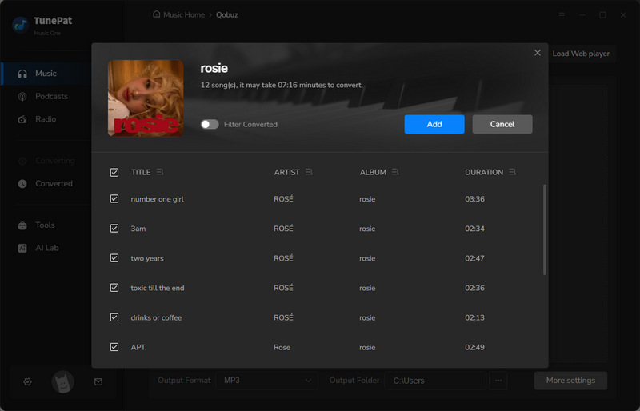Deselect the 'APT.' track checkbox
This screenshot has width=640, height=411.
point(114,347)
